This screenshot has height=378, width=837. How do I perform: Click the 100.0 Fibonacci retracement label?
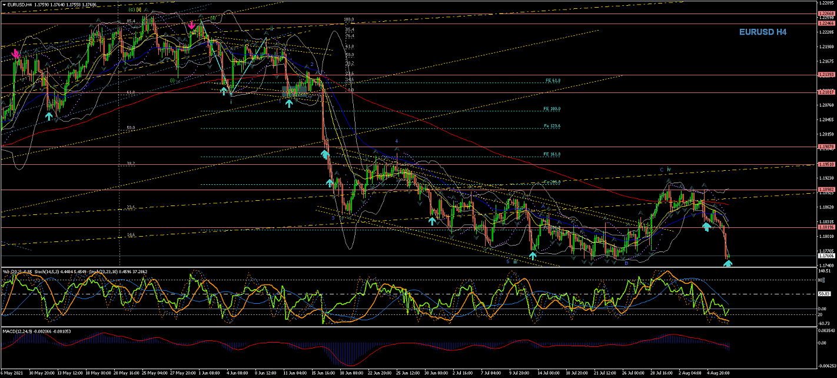pos(349,19)
